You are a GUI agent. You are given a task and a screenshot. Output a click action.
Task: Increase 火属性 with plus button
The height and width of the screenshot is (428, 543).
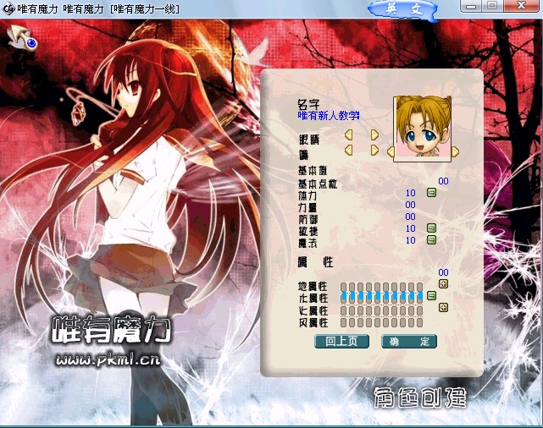pos(442,307)
